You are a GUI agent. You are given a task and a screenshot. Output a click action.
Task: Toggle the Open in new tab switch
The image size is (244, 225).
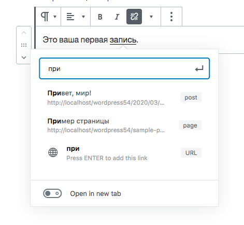click(52, 193)
